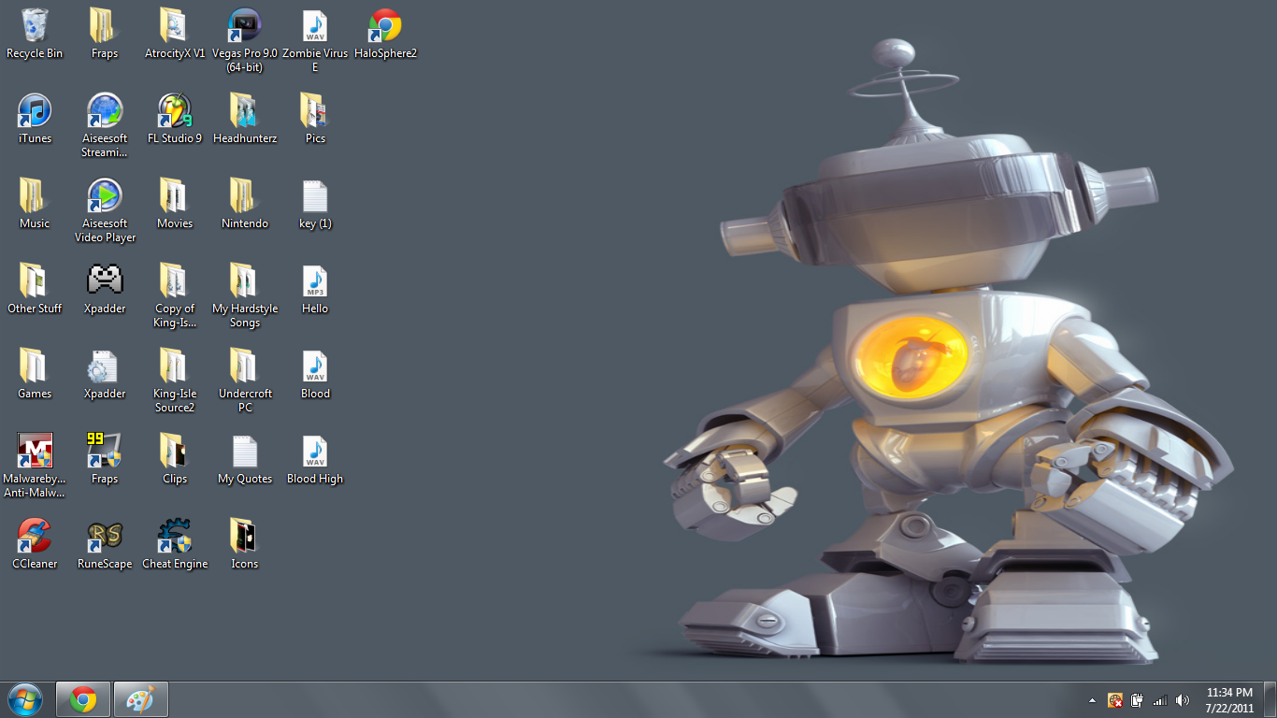1277x718 pixels.
Task: Select the King-Isle Source2 folder
Action: [x=175, y=381]
